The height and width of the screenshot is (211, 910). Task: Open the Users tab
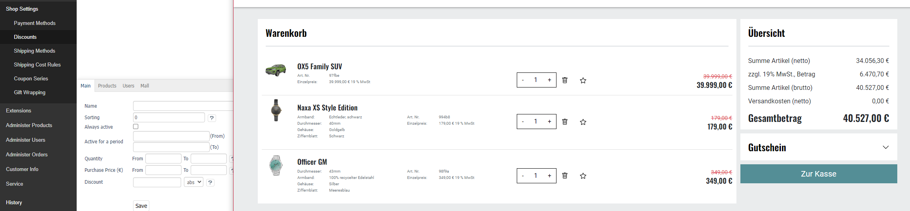tap(128, 86)
